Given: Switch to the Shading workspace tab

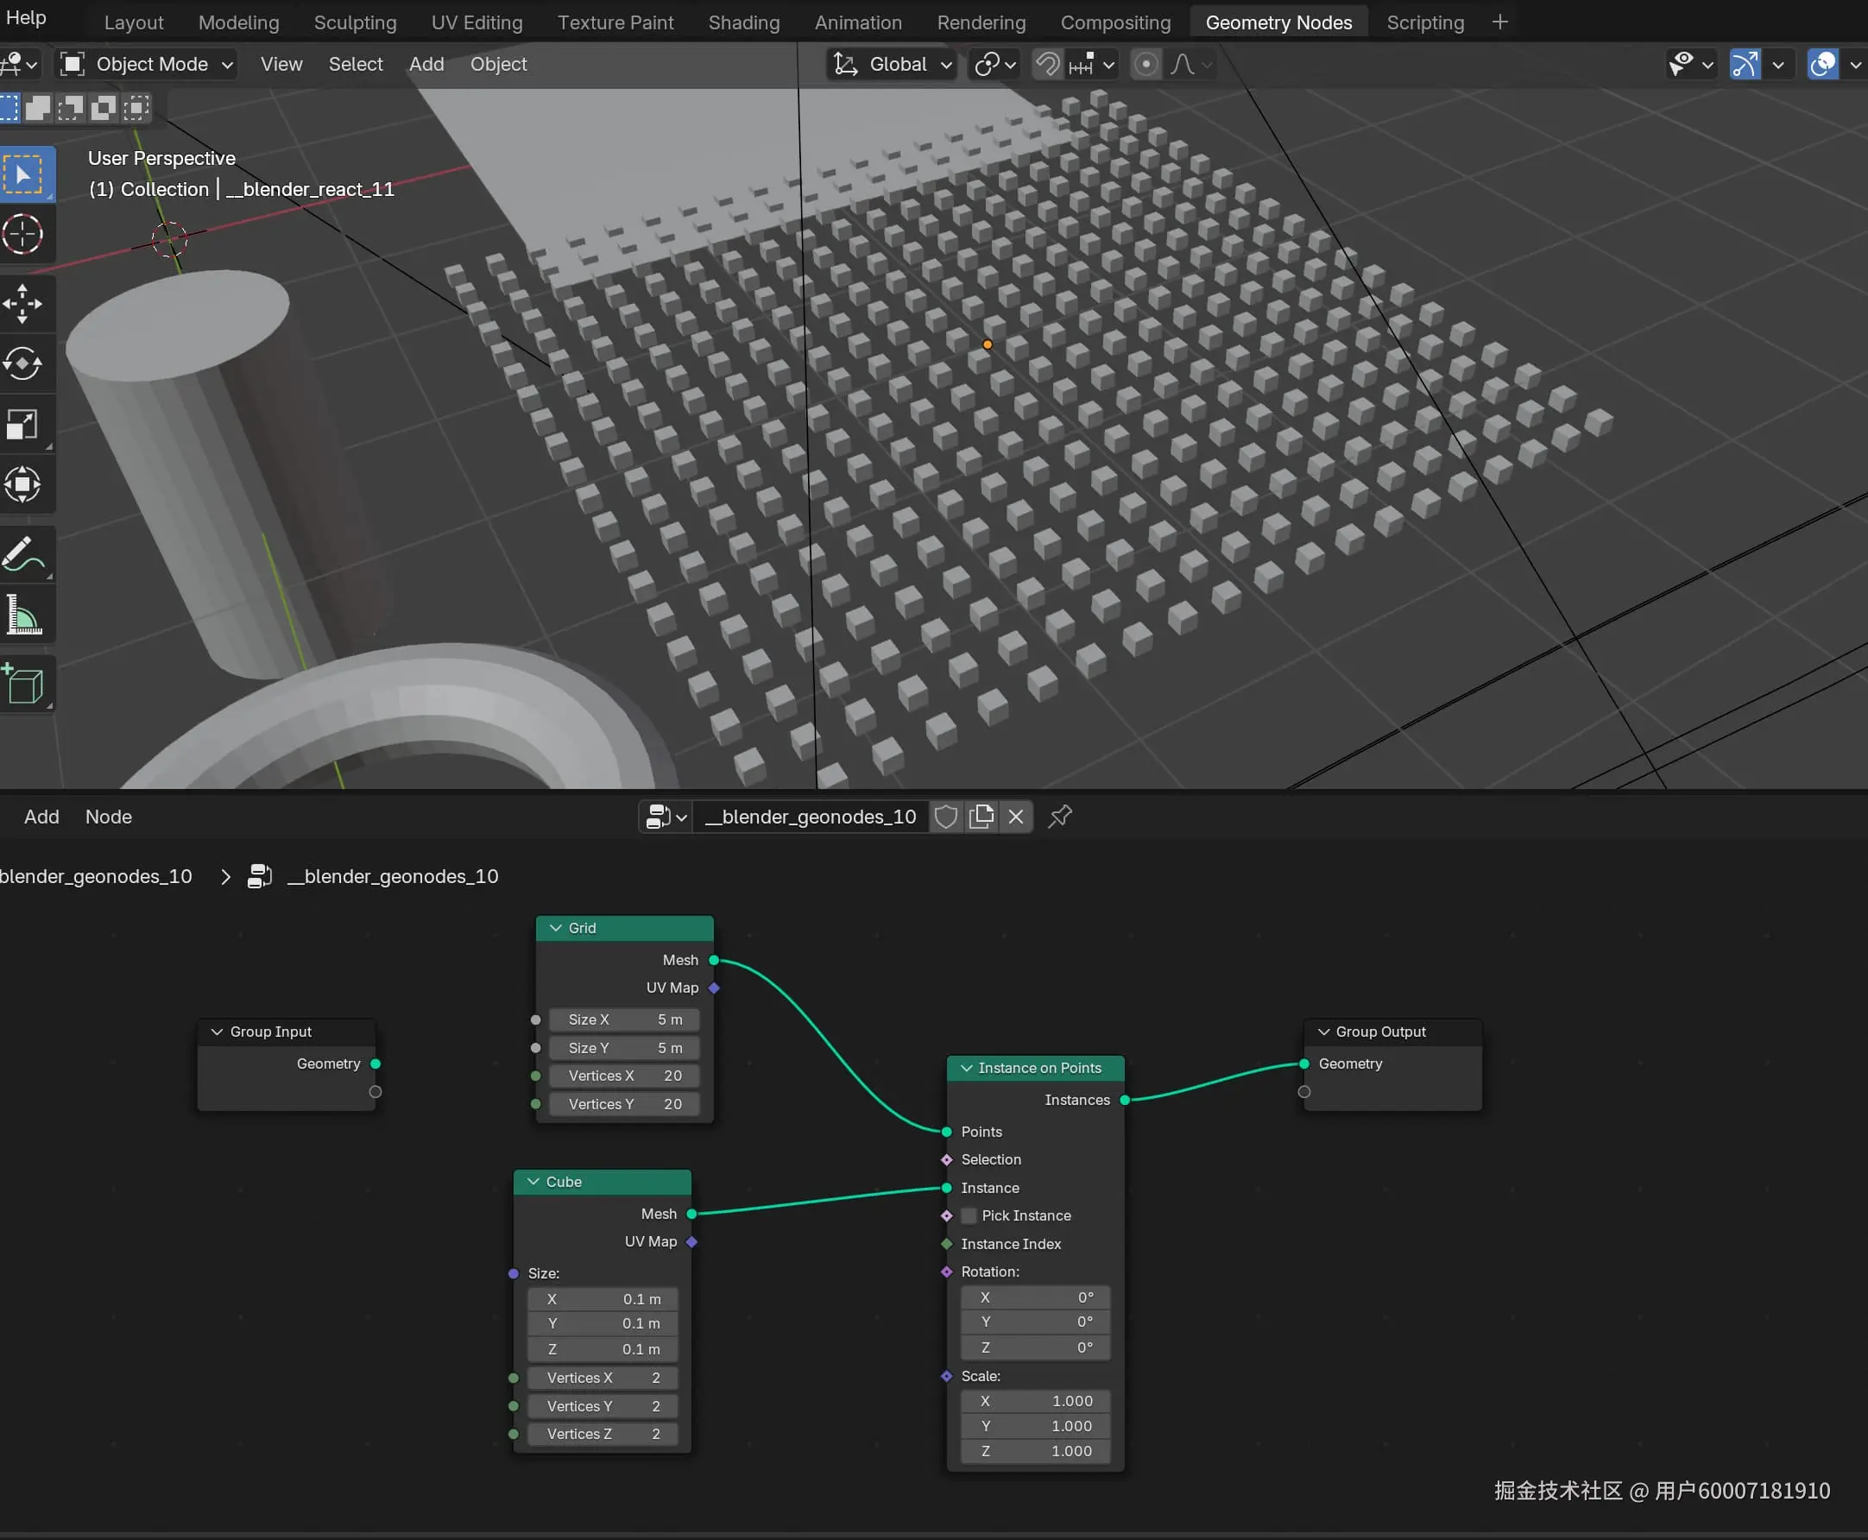Looking at the screenshot, I should tap(743, 22).
